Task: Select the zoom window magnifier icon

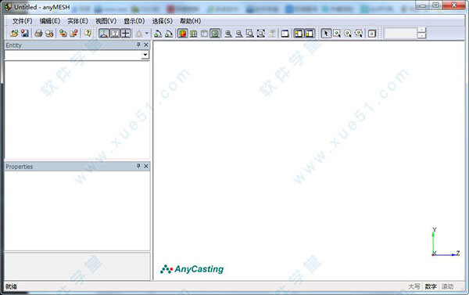Action: pos(250,33)
